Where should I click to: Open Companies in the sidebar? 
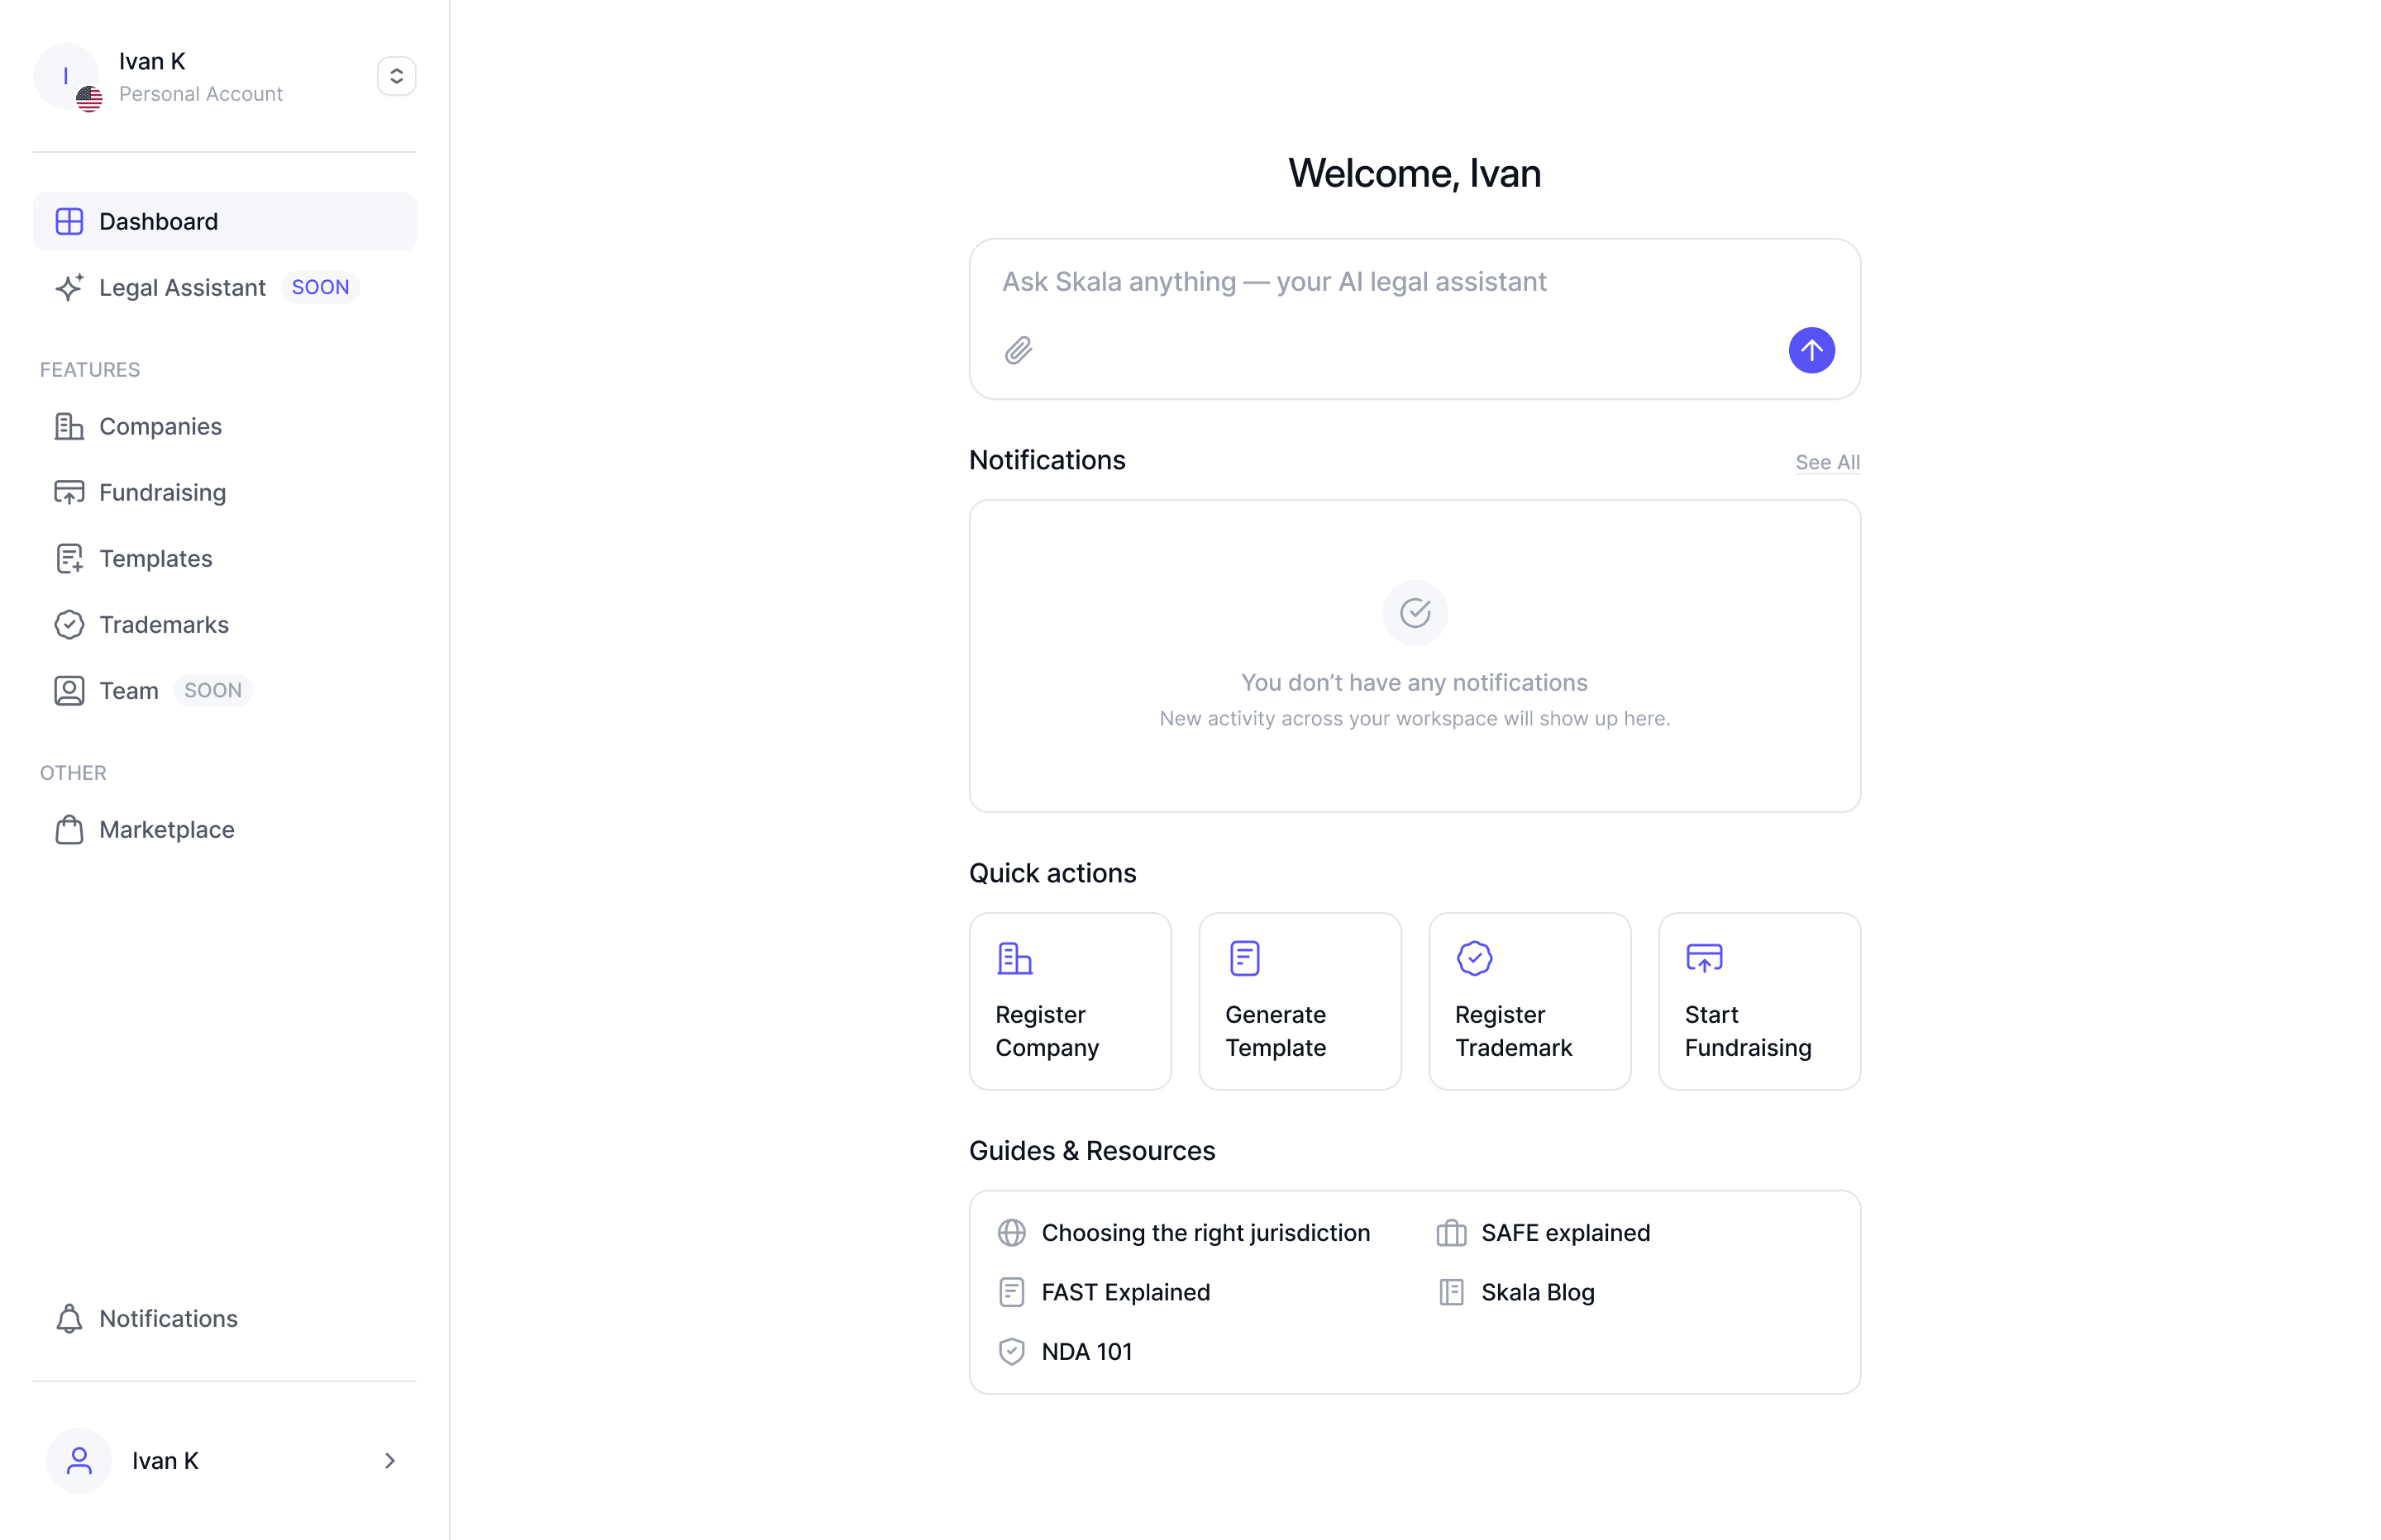(160, 427)
